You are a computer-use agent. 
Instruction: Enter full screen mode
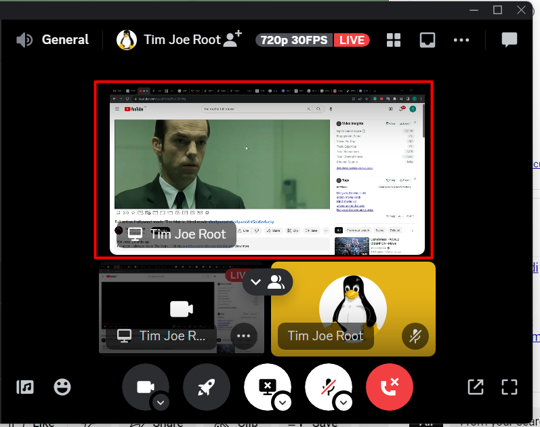510,387
